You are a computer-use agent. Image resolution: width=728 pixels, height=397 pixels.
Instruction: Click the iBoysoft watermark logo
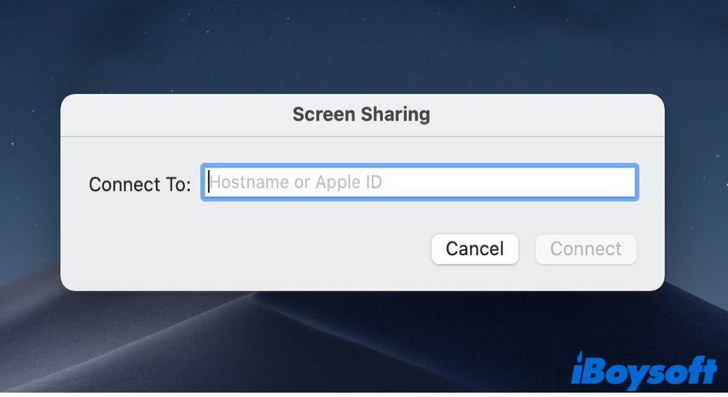(644, 369)
